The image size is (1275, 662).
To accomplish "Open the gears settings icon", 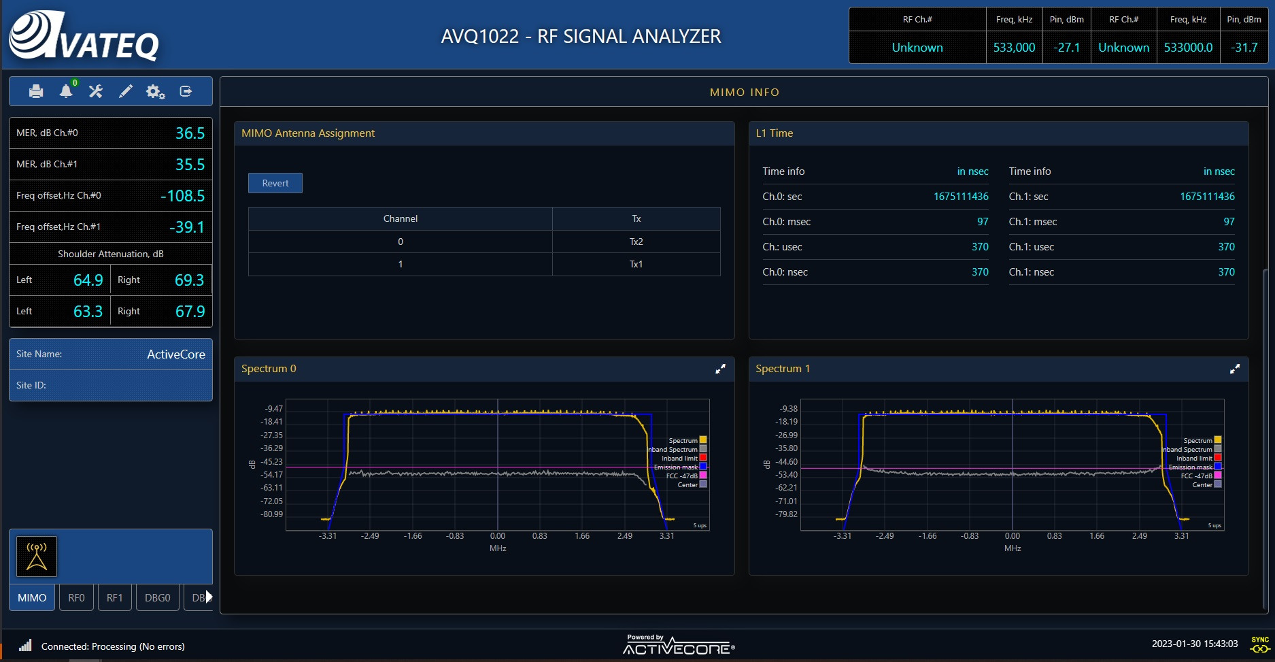I will click(156, 91).
